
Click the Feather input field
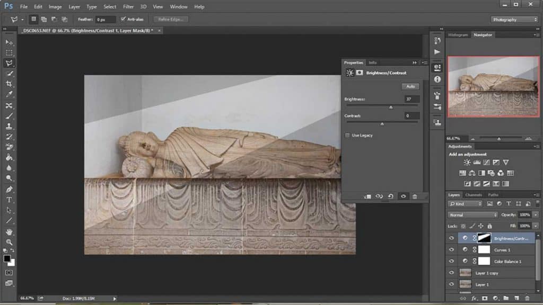(106, 20)
